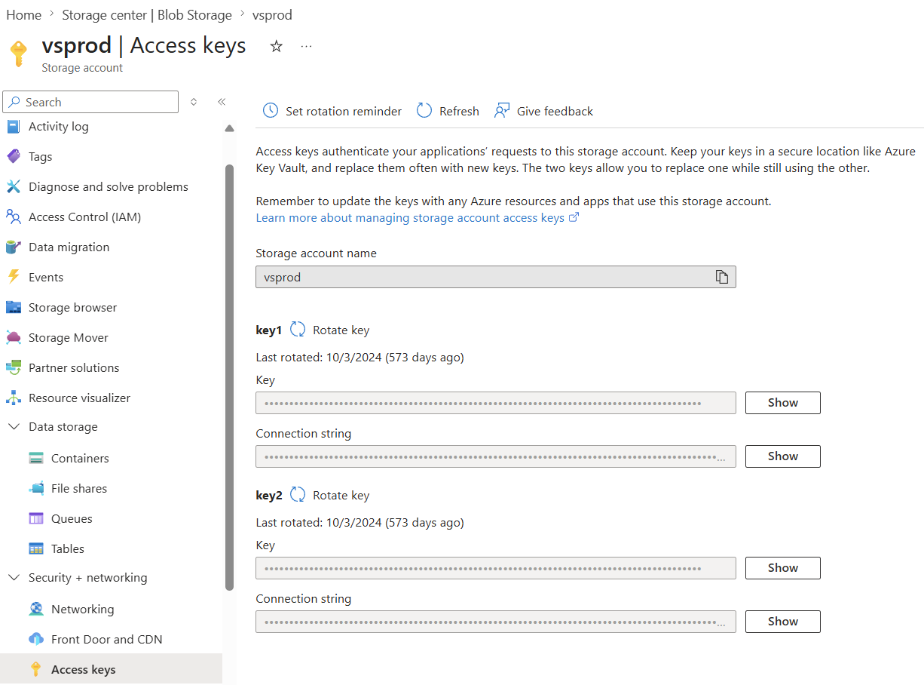The image size is (924, 685).
Task: Click the Tags icon in sidebar
Action: pos(14,156)
